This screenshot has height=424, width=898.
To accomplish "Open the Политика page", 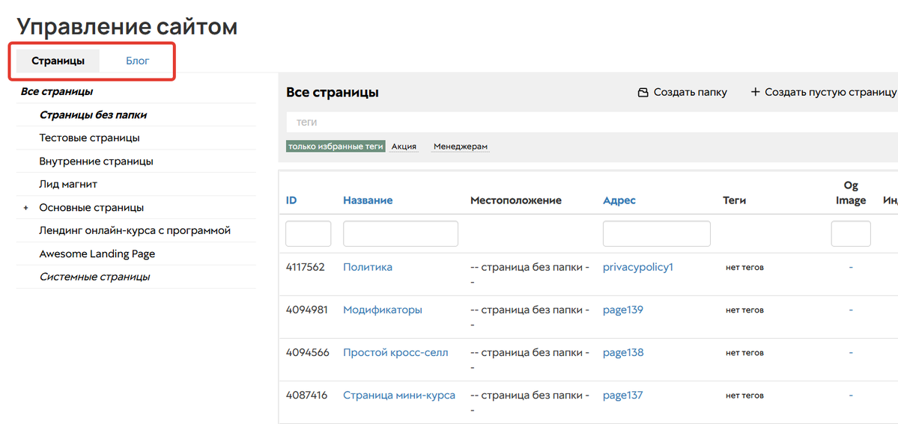I will coord(368,267).
